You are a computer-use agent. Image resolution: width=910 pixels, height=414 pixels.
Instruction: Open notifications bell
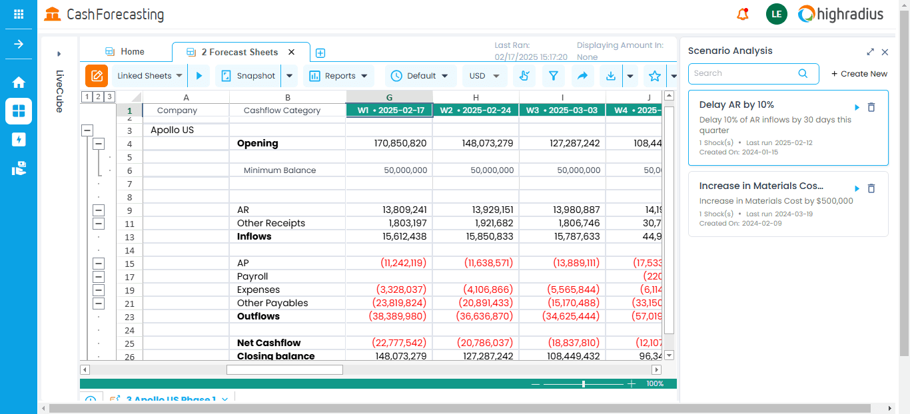(743, 14)
